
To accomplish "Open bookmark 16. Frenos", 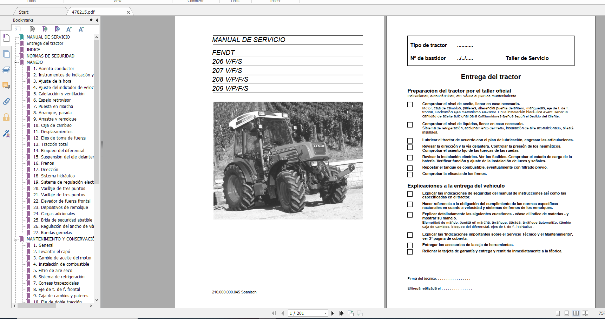I will click(x=44, y=163).
